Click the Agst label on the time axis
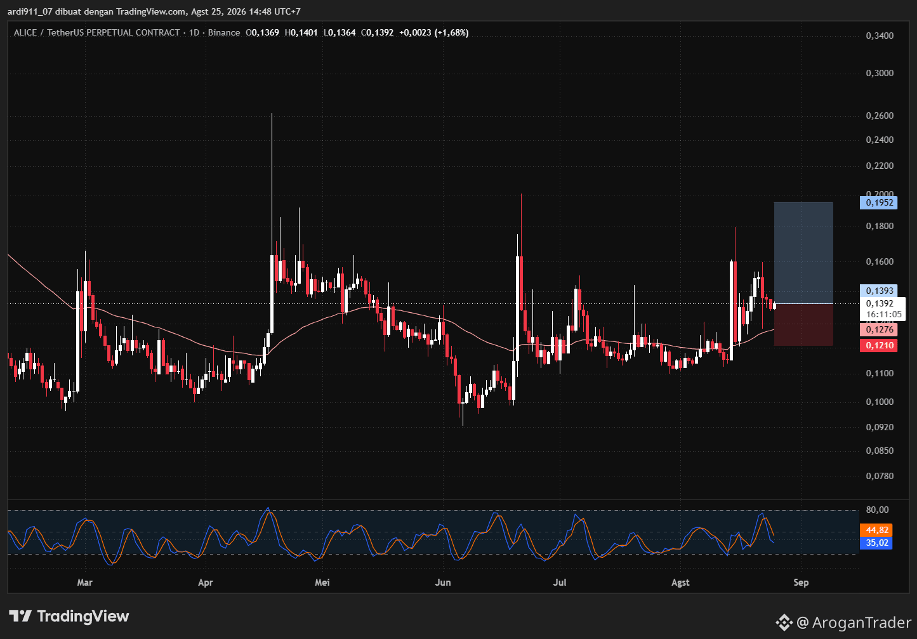Image resolution: width=917 pixels, height=639 pixels. (680, 582)
